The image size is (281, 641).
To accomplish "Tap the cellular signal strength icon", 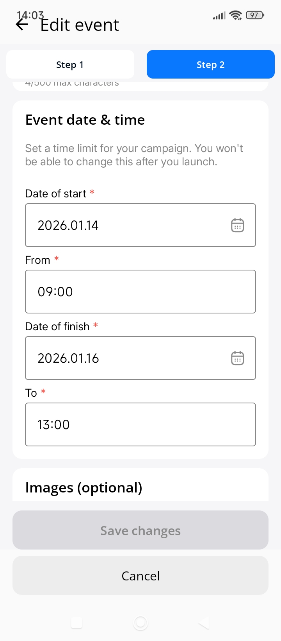I will click(219, 16).
